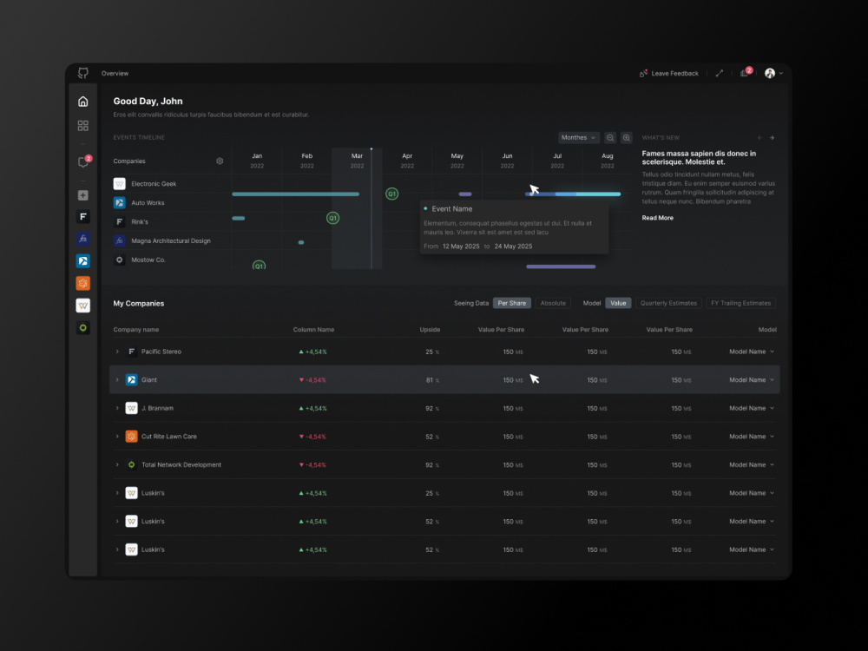Select the orange company icon in sidebar

point(83,283)
